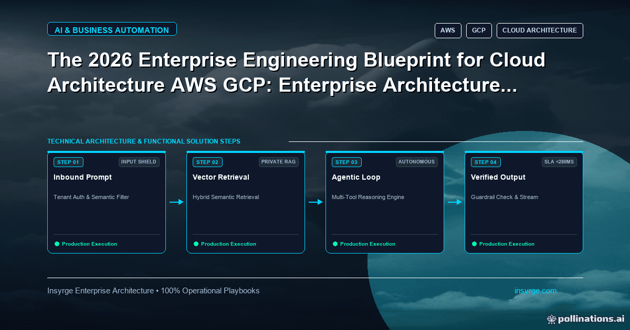Select the Verified Output card title
This screenshot has height=330, width=630.
pyautogui.click(x=498, y=178)
